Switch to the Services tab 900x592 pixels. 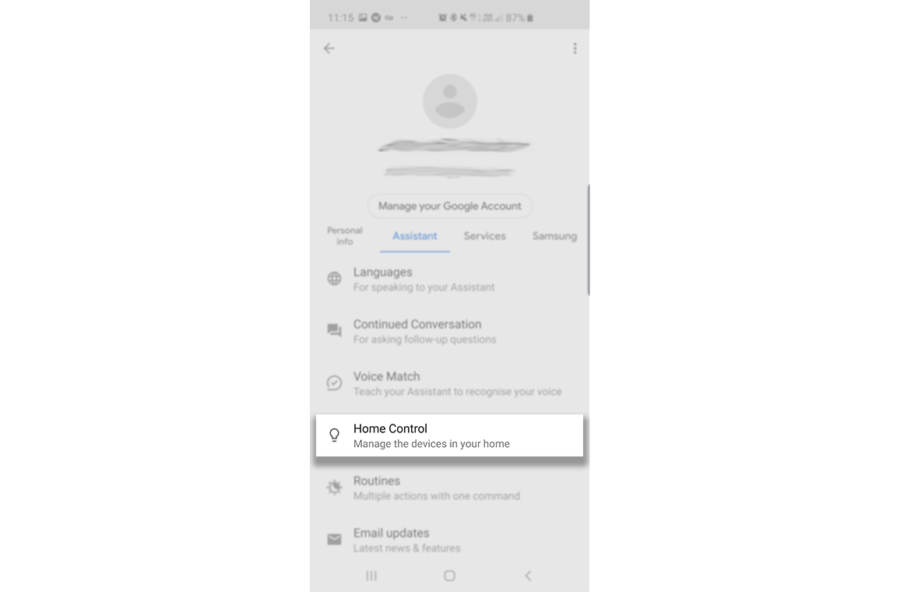tap(484, 236)
